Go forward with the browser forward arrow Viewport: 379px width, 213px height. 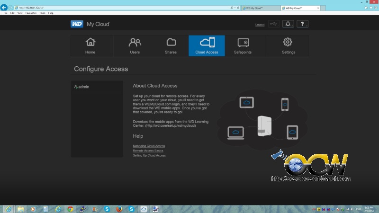point(10,8)
